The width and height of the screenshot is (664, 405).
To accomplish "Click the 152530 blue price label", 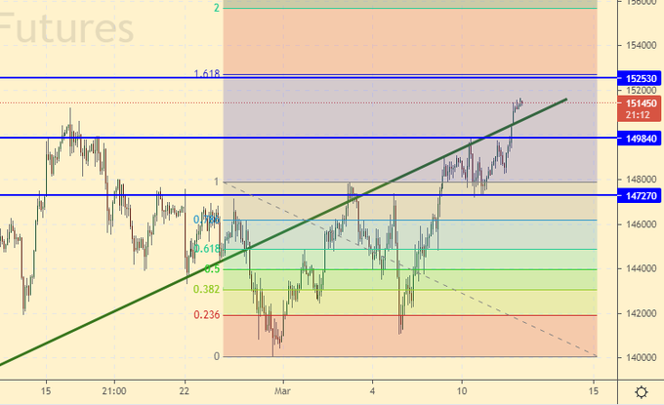I will click(640, 77).
